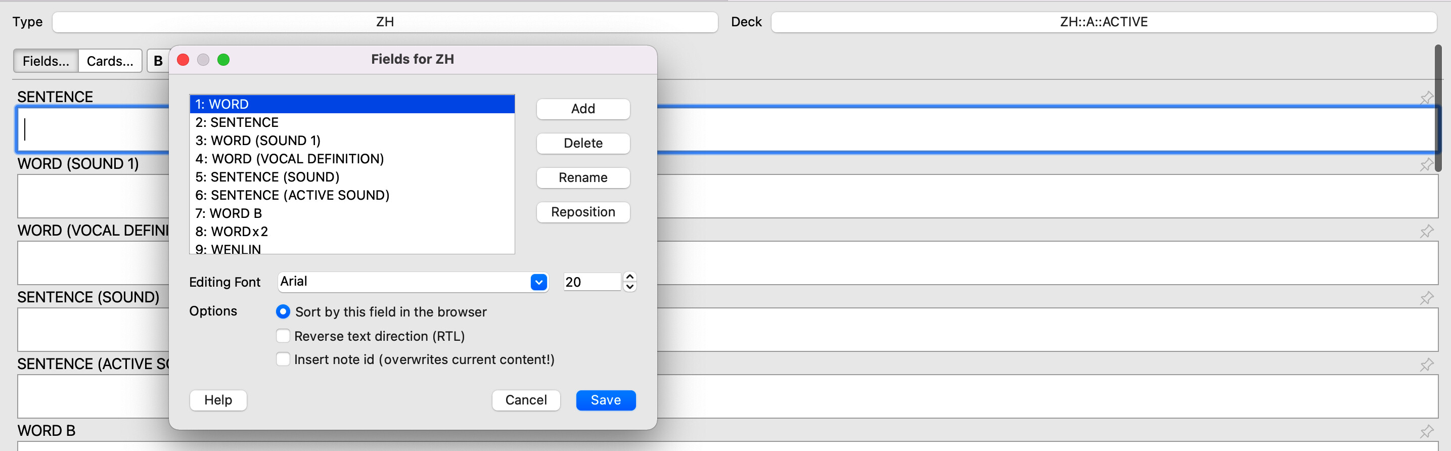Toggle the pin icon for WORD B field
1451x451 pixels.
click(x=1426, y=432)
